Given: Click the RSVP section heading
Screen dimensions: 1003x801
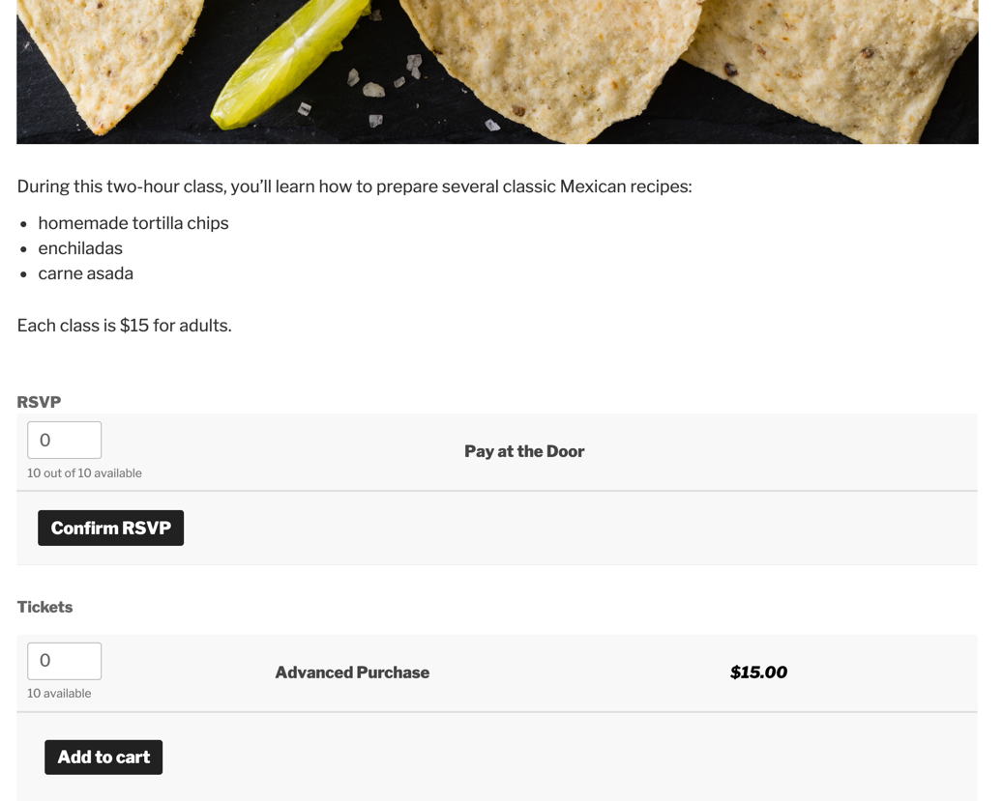Looking at the screenshot, I should (39, 402).
